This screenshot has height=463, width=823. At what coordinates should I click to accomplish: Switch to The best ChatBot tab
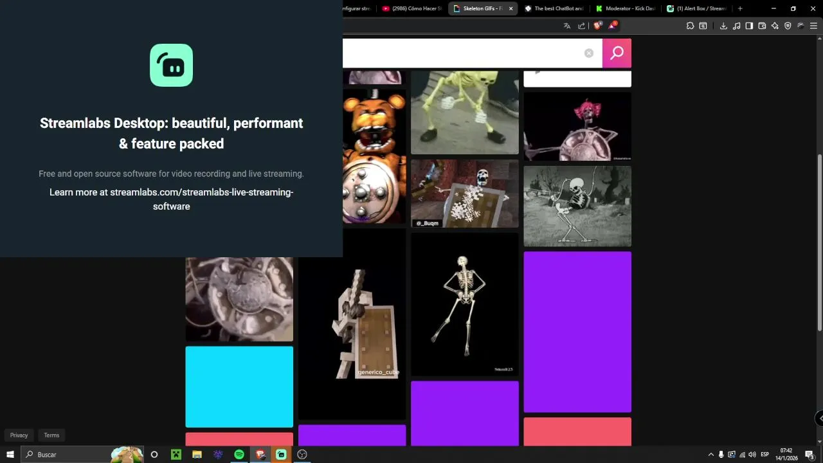click(x=553, y=8)
